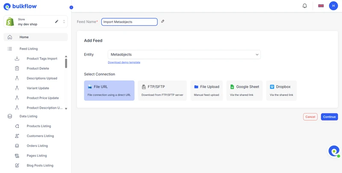Collapse the sidebar with the blue arrow
The image size is (342, 173).
[x=71, y=7]
